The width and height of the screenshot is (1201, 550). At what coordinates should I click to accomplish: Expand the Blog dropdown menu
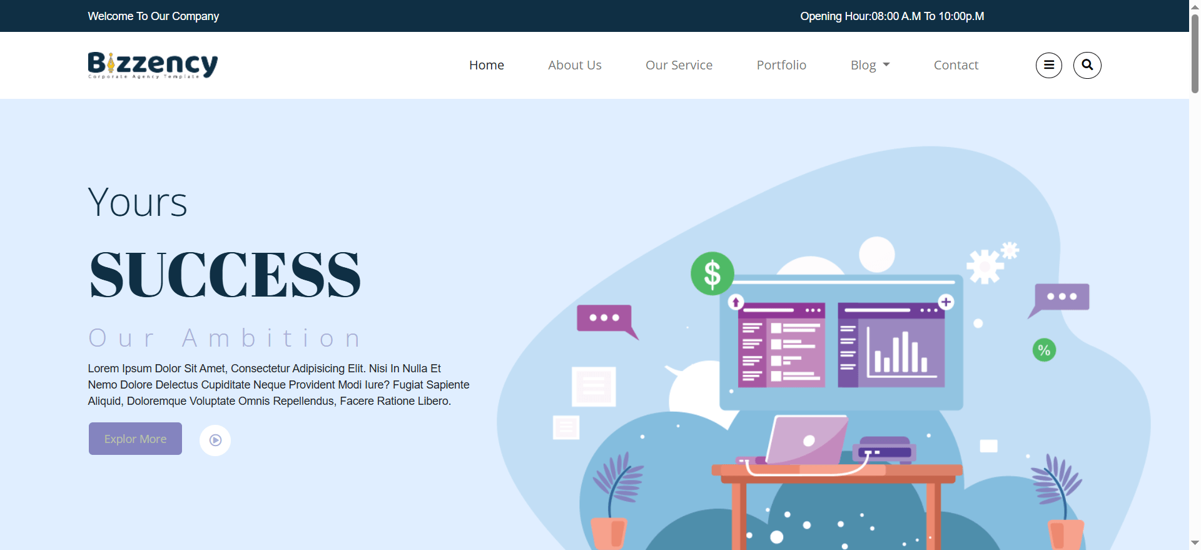[x=870, y=65]
